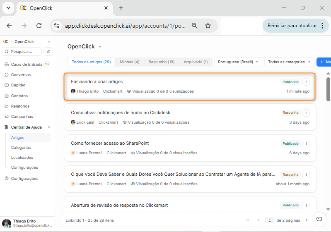Switch to the Rascunho (18) tab
331x232 pixels.
tap(161, 62)
